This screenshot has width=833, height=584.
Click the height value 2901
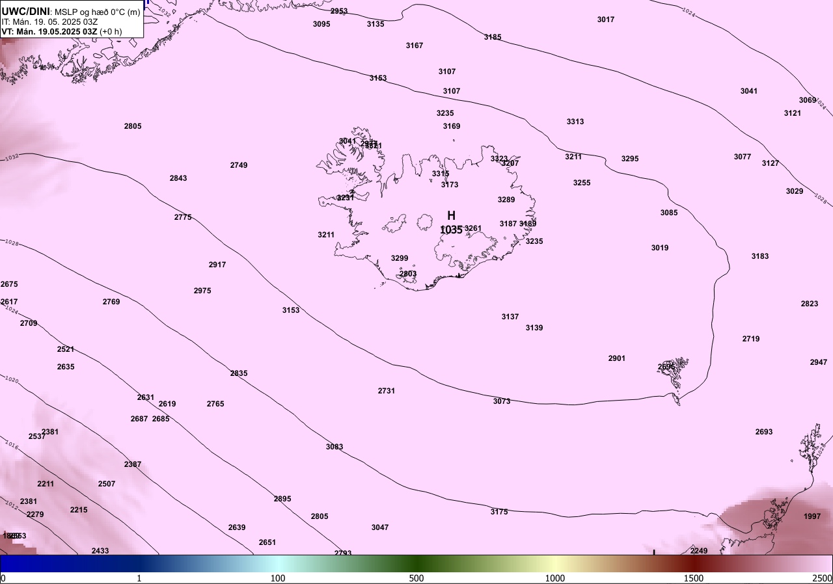click(617, 358)
